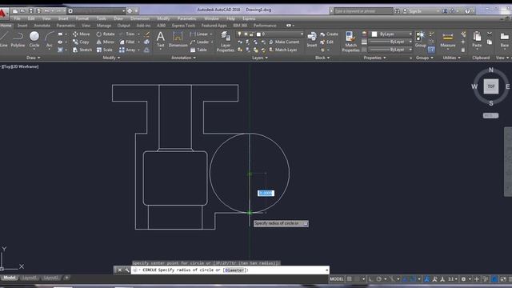Click Create block button
The image size is (512, 288).
(329, 34)
